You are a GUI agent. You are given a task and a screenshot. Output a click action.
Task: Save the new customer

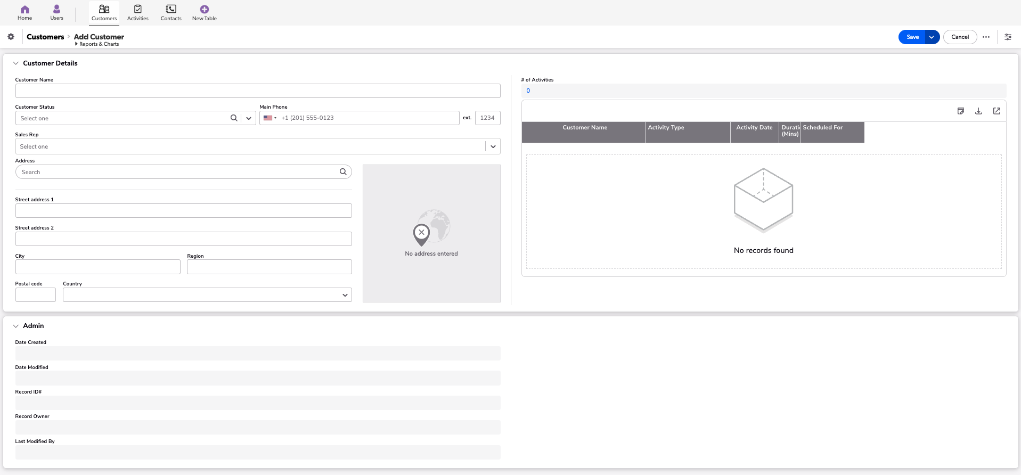tap(912, 37)
